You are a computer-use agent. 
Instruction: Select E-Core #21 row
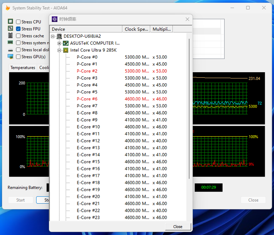pos(121,204)
